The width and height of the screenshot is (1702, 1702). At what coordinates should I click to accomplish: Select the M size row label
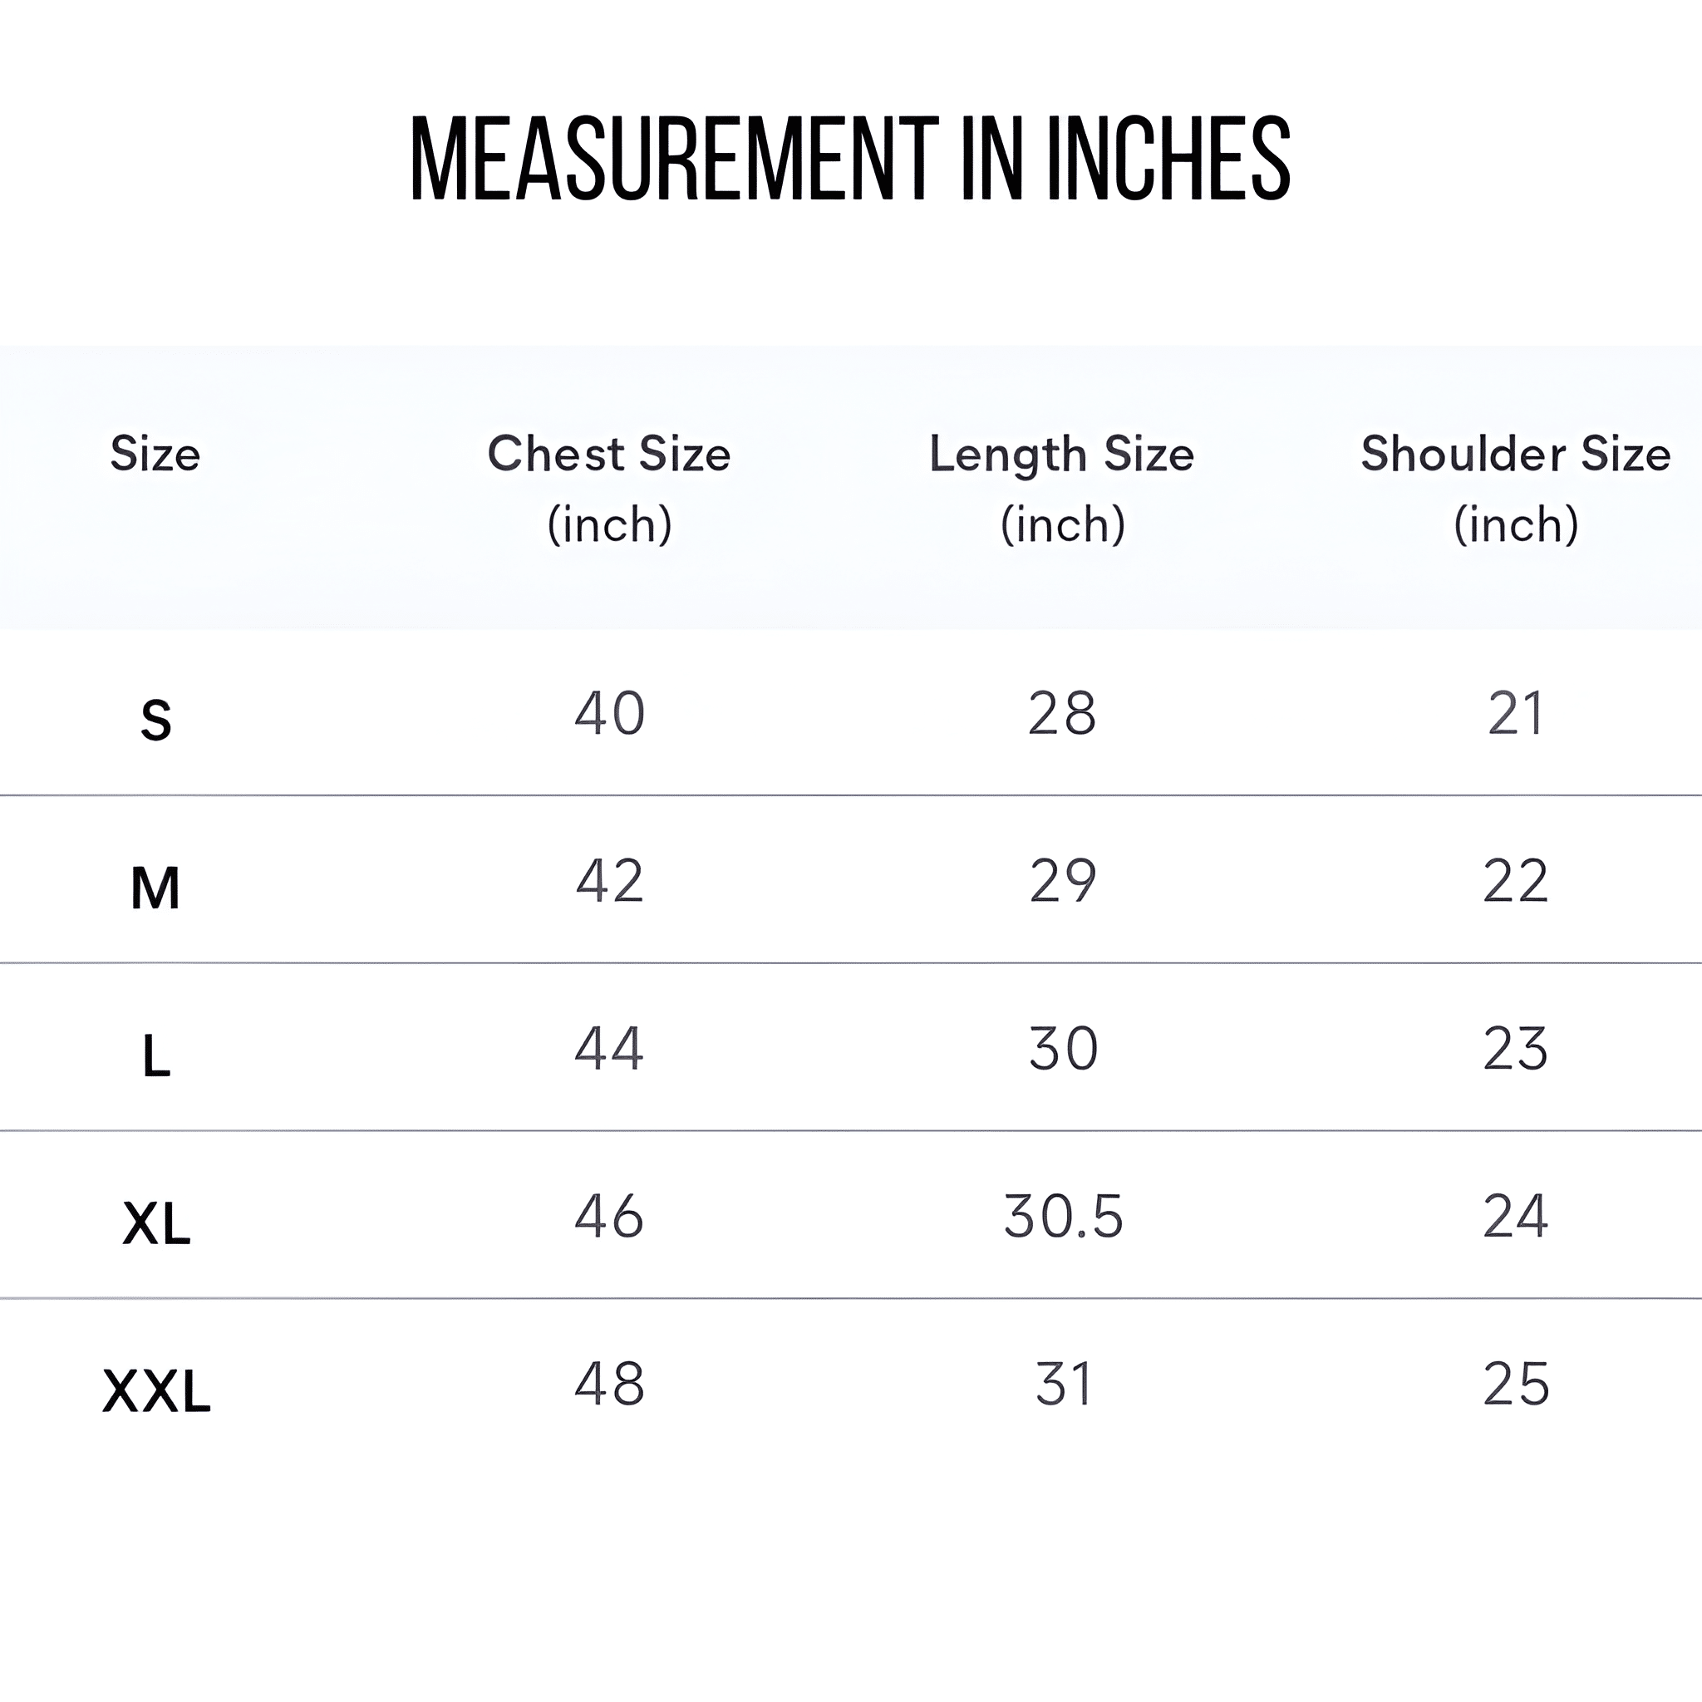156,887
